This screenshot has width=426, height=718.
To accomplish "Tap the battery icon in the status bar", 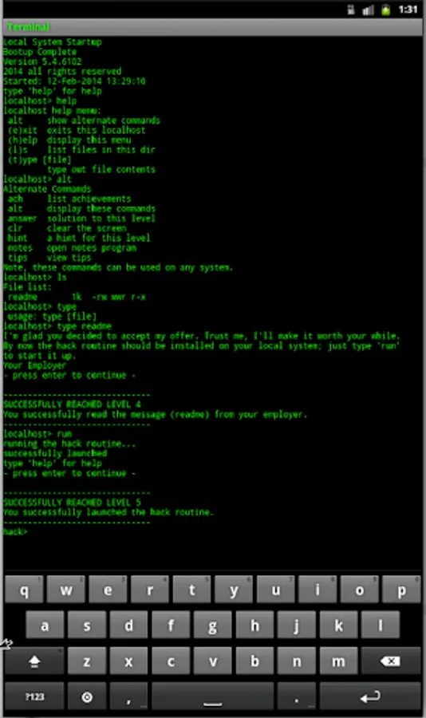I will tap(385, 9).
